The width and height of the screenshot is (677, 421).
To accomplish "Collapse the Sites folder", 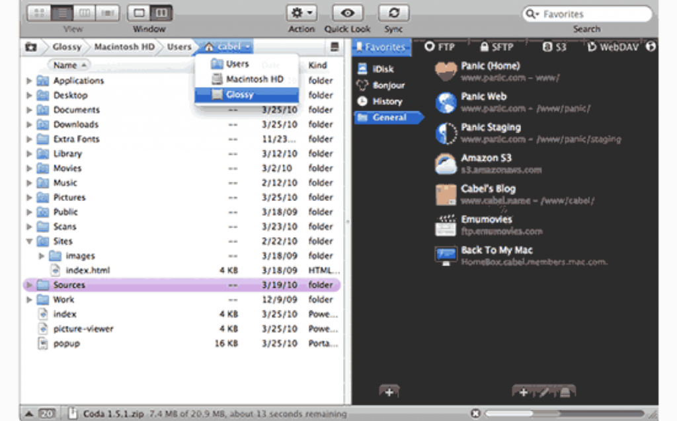I will (29, 241).
